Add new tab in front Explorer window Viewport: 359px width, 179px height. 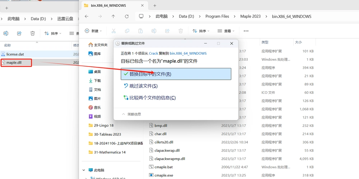pos(155,5)
